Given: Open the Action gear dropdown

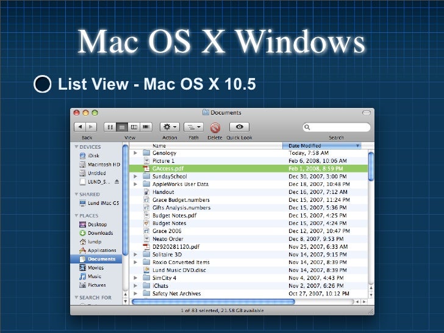Looking at the screenshot, I should point(170,127).
